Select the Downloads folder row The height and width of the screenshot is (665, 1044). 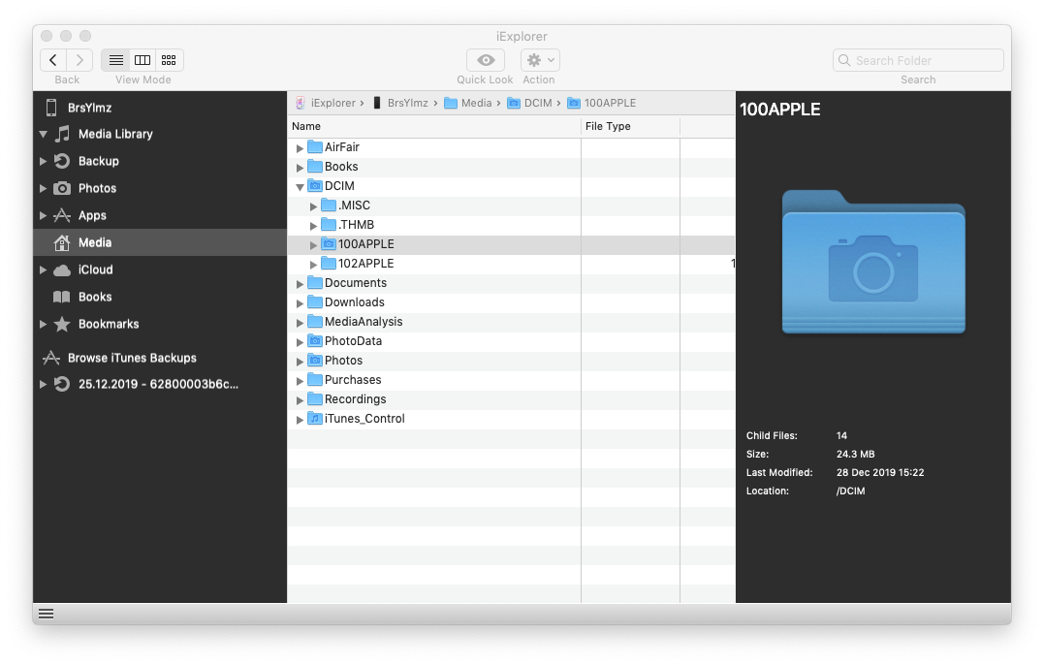point(511,302)
